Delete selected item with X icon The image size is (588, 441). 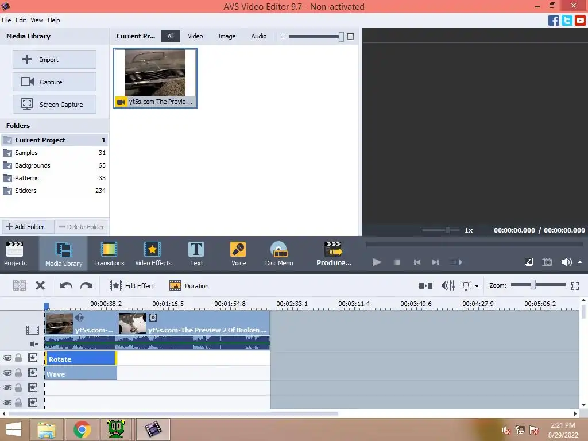point(40,286)
